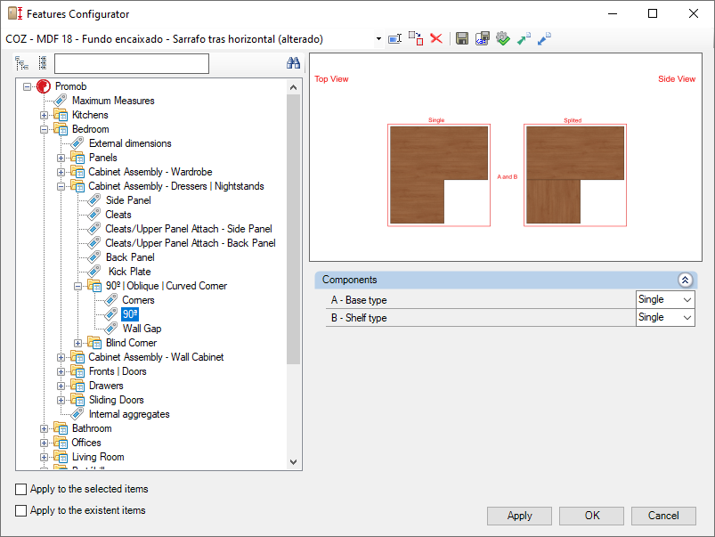Click the expand tree icon
This screenshot has width=715, height=537.
click(21, 63)
